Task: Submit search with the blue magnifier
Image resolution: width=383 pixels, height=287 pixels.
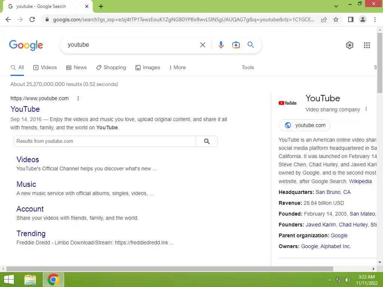Action: tap(251, 45)
